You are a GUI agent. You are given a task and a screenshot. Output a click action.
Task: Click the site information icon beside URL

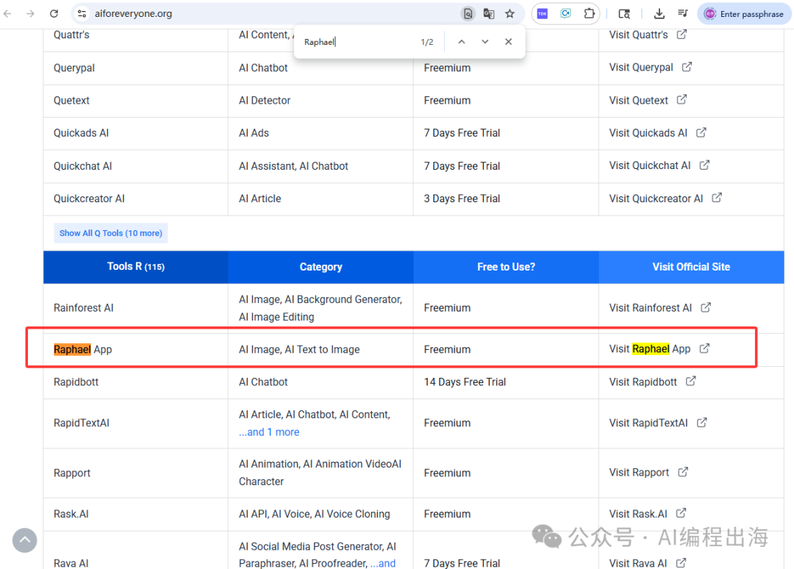pos(82,13)
